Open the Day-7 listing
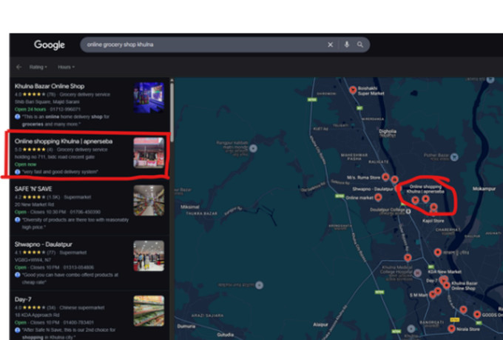Screen dimensions: 503x340 click(90, 316)
